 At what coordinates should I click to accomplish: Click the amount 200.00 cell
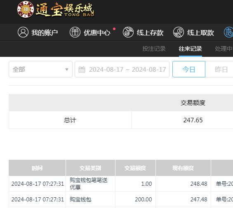coord(135,199)
